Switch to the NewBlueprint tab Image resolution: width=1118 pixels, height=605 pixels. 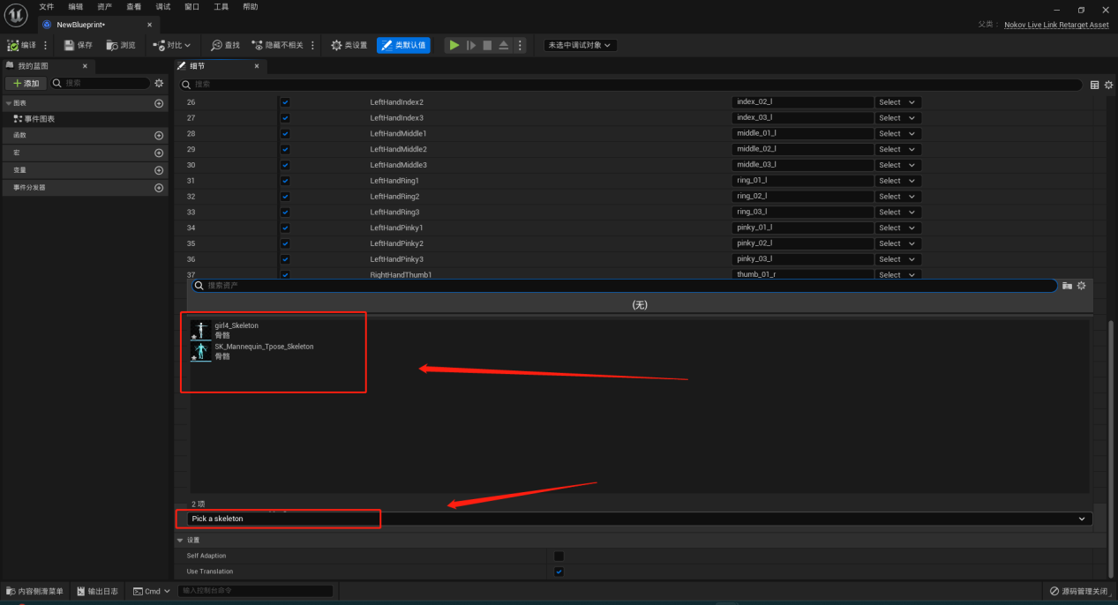coord(97,25)
